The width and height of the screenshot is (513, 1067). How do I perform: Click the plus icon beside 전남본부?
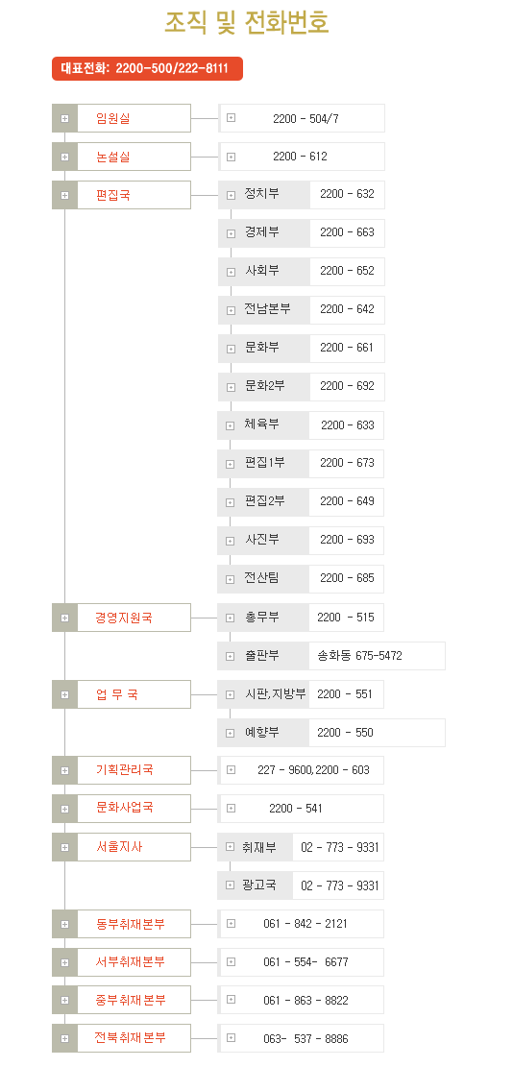click(231, 310)
